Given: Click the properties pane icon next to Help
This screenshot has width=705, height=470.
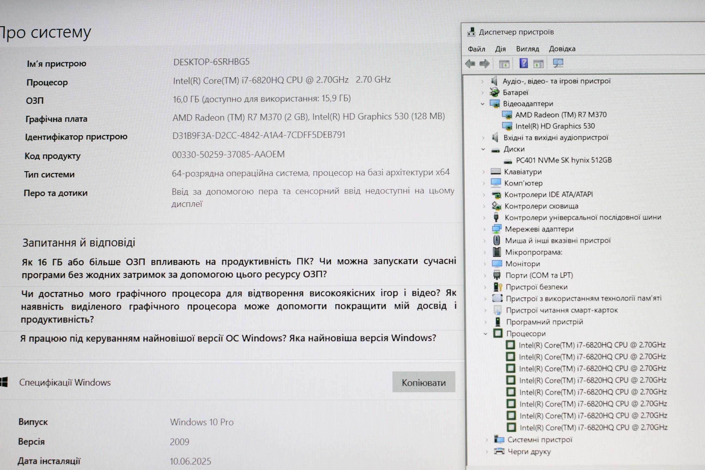Looking at the screenshot, I should tap(539, 64).
